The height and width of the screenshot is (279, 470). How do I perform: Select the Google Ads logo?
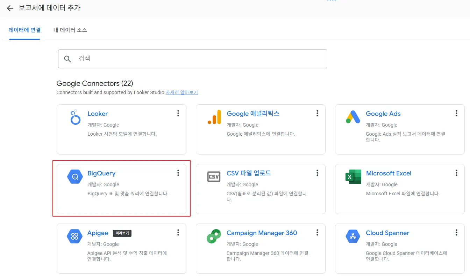pos(353,117)
